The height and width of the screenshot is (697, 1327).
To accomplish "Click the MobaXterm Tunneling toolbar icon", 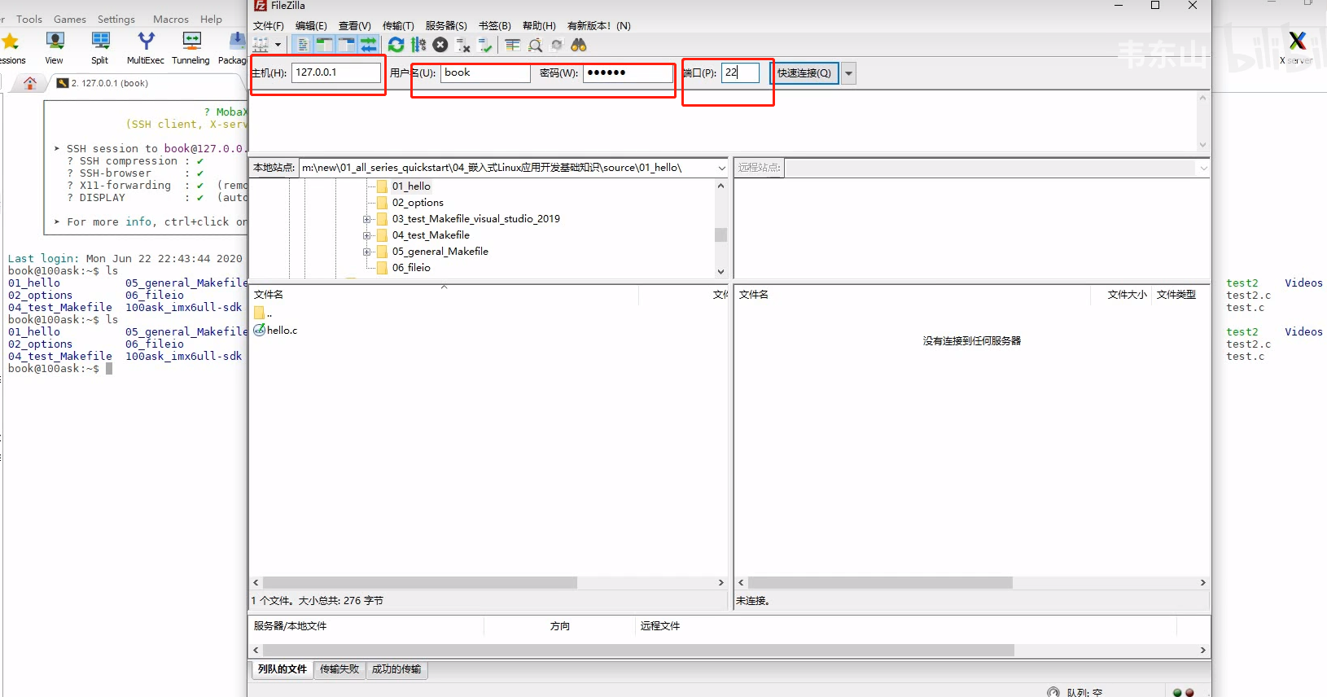I will (191, 48).
